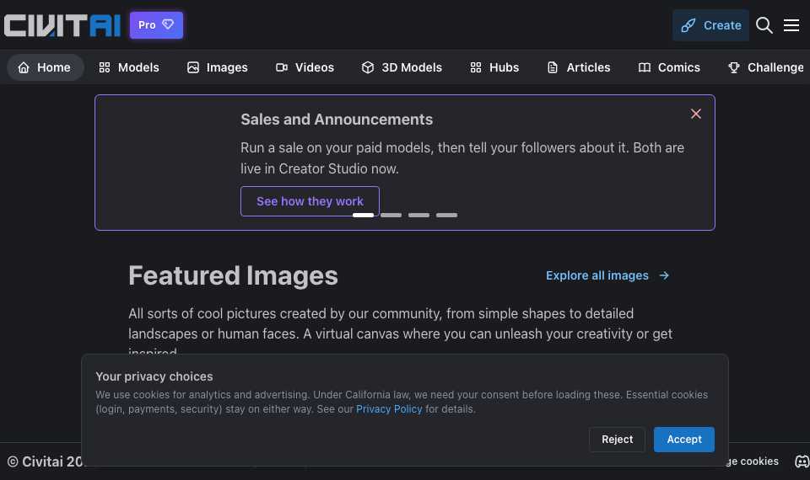Open Create with the rocket icon
The image size is (810, 480).
(710, 25)
